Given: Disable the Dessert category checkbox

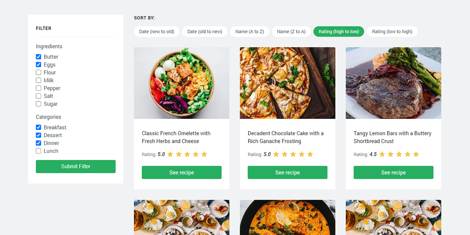Looking at the screenshot, I should click(x=38, y=135).
